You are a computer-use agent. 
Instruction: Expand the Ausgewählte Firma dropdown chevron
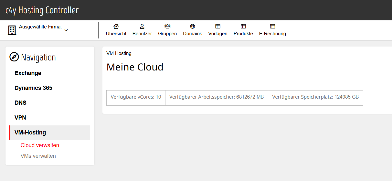click(x=66, y=30)
